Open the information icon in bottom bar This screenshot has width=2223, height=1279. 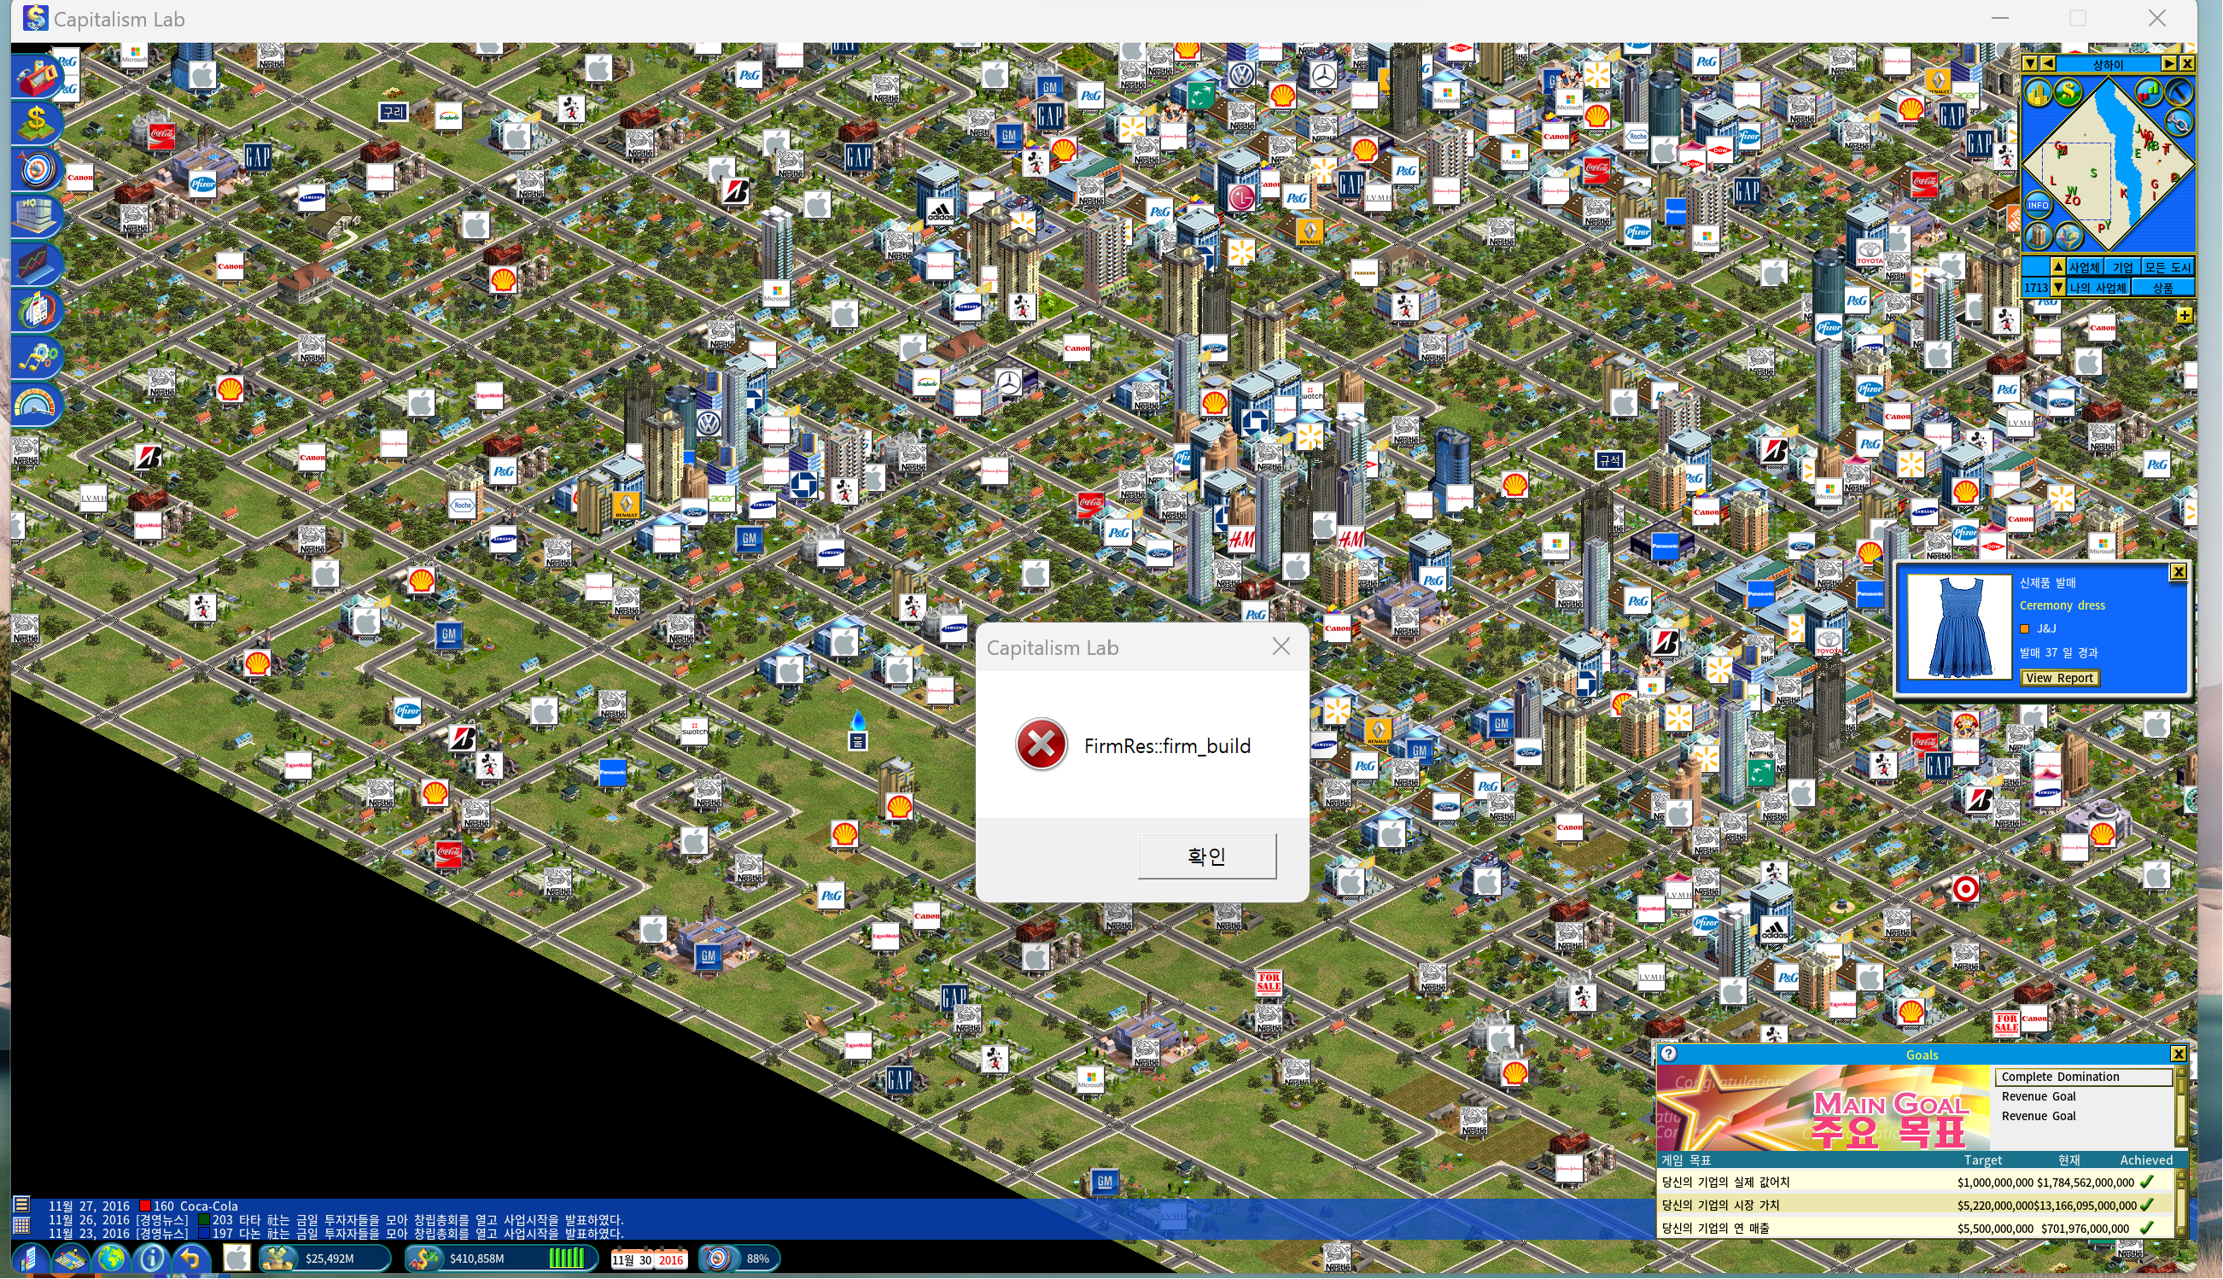pos(152,1259)
